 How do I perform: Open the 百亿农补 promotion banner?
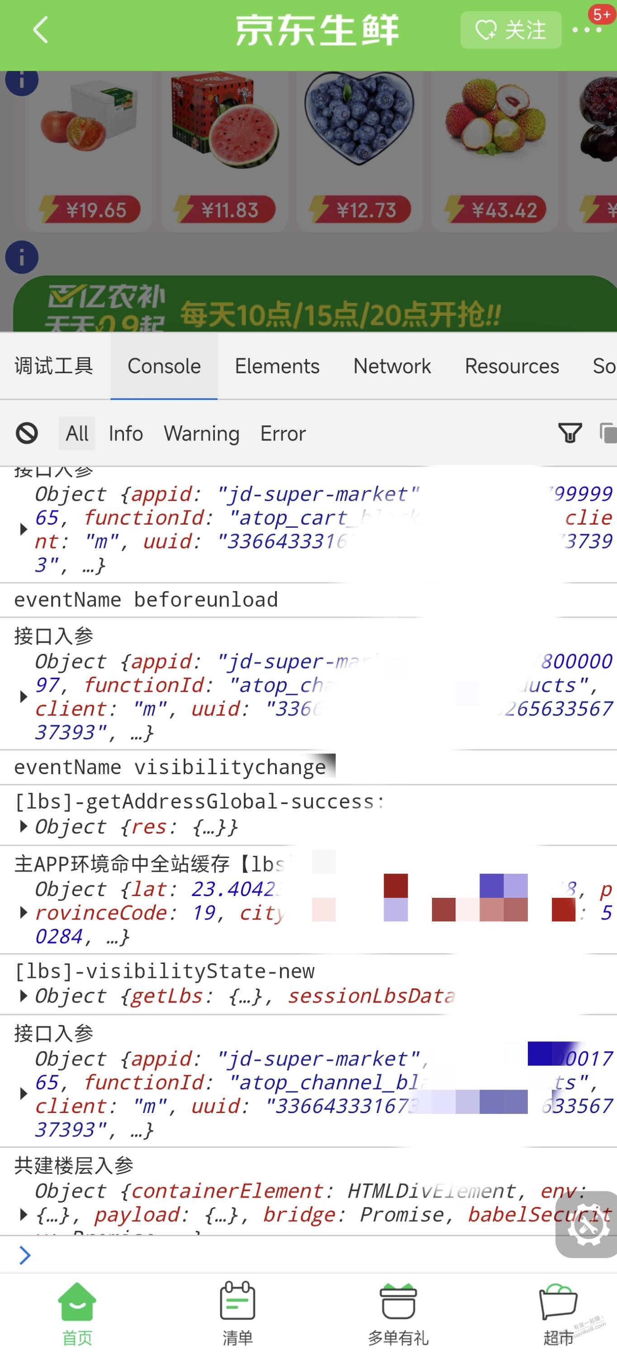click(315, 304)
